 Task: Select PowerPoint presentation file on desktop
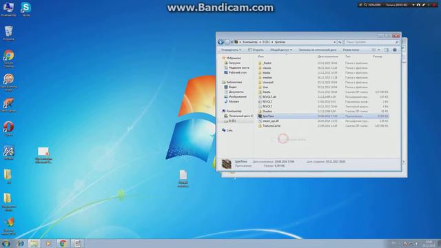tap(43, 155)
